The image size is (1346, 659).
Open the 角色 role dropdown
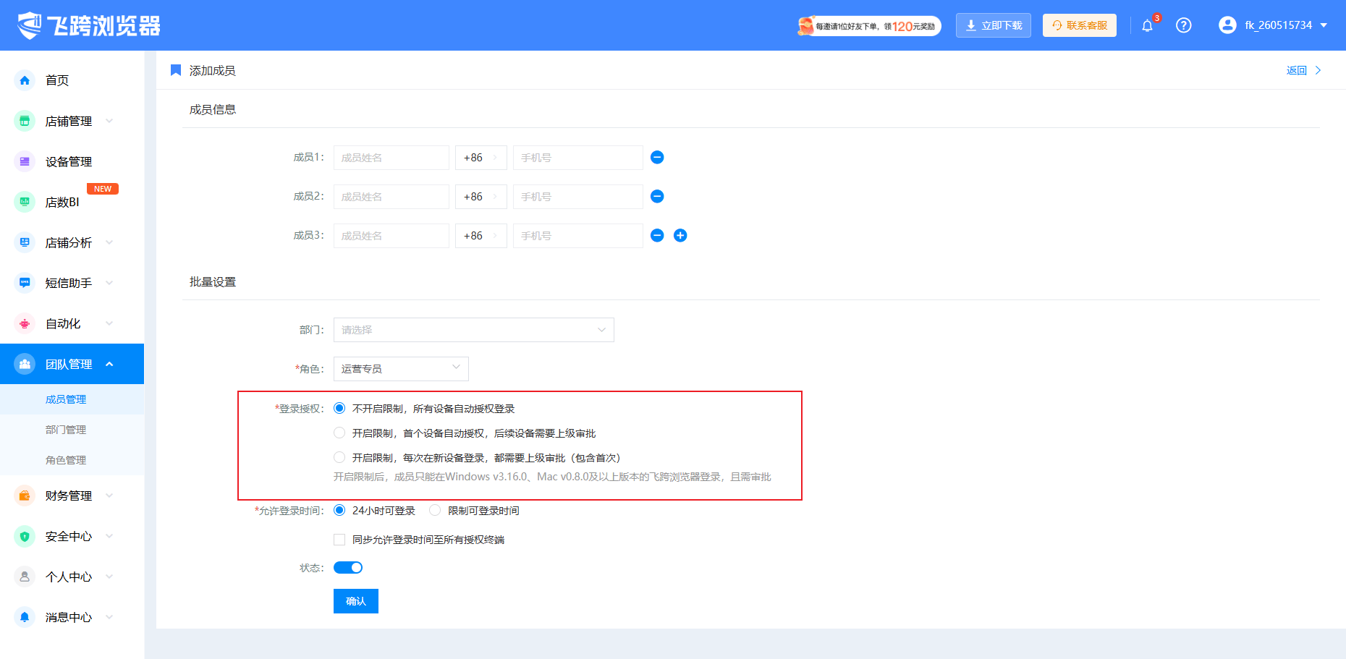pyautogui.click(x=401, y=369)
